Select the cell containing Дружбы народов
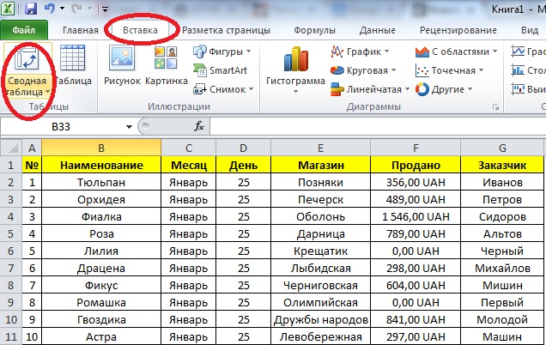Viewport: 546px width, 345px height. click(x=320, y=319)
